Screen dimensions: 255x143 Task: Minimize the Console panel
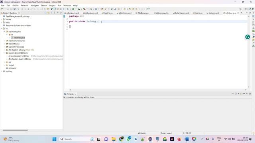[x=247, y=94]
